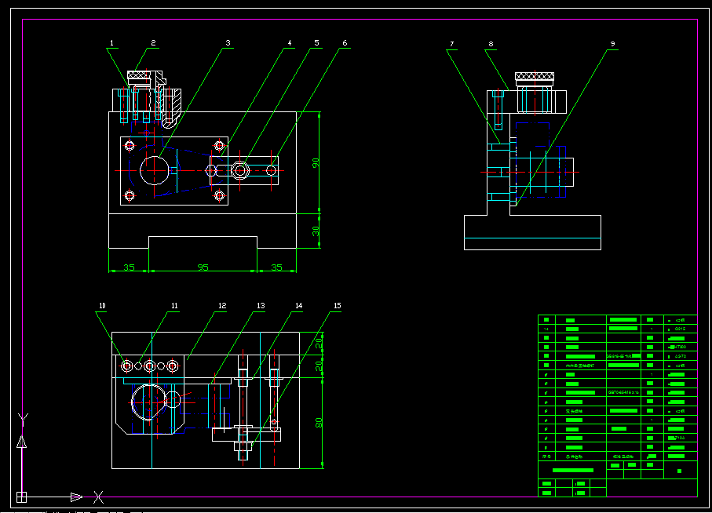Select part callout number 10
Image resolution: width=712 pixels, height=513 pixels.
coord(102,306)
